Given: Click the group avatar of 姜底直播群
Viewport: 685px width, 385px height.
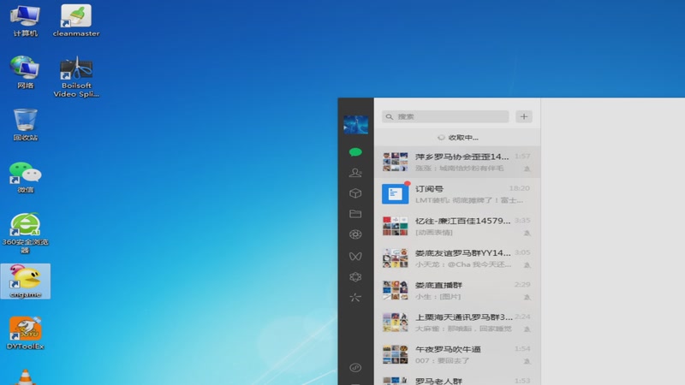Looking at the screenshot, I should click(x=396, y=290).
